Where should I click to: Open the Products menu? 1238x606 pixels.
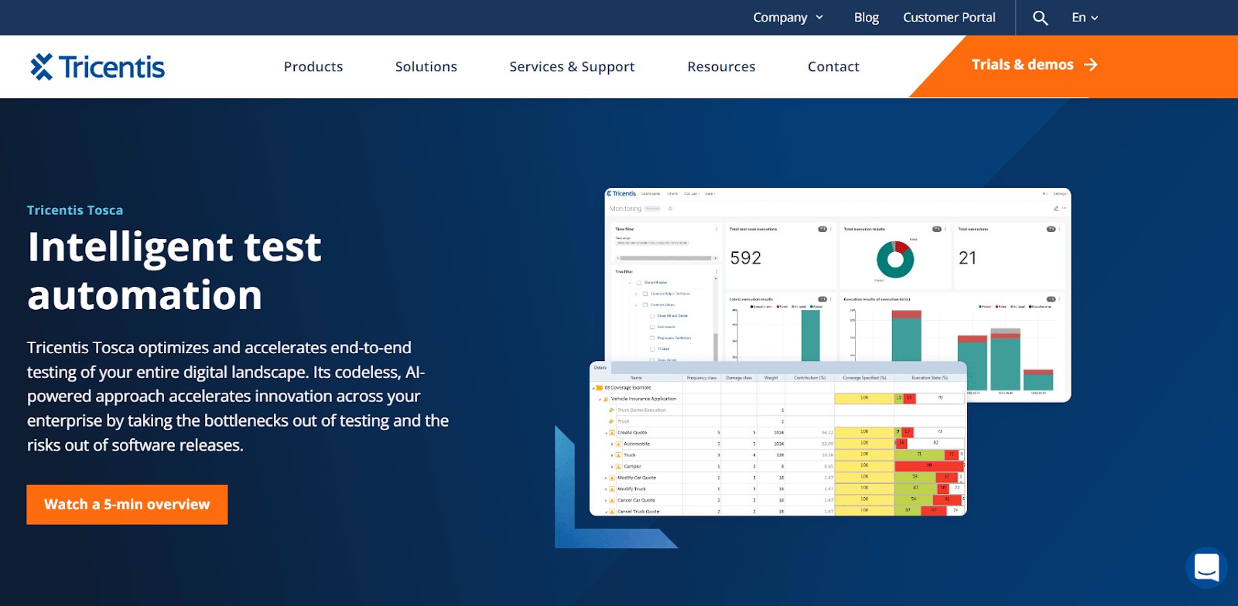[313, 67]
